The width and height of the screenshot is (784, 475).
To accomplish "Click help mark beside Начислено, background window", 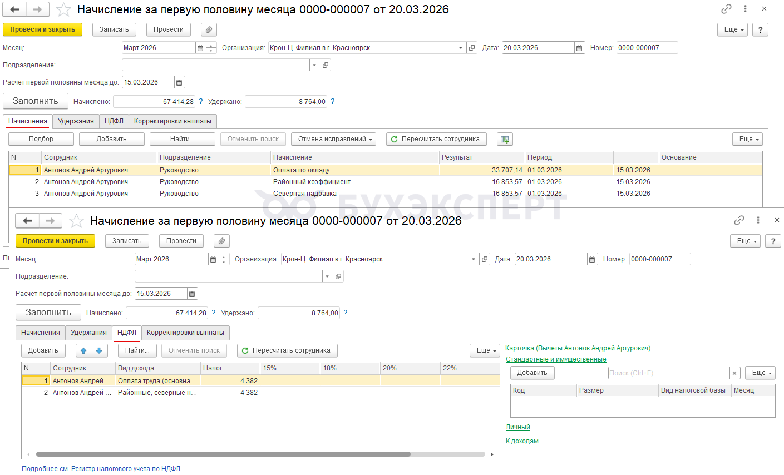I will [201, 102].
